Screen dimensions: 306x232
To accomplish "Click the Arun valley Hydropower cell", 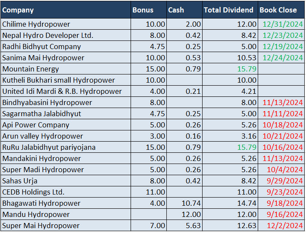I will 66,136.
